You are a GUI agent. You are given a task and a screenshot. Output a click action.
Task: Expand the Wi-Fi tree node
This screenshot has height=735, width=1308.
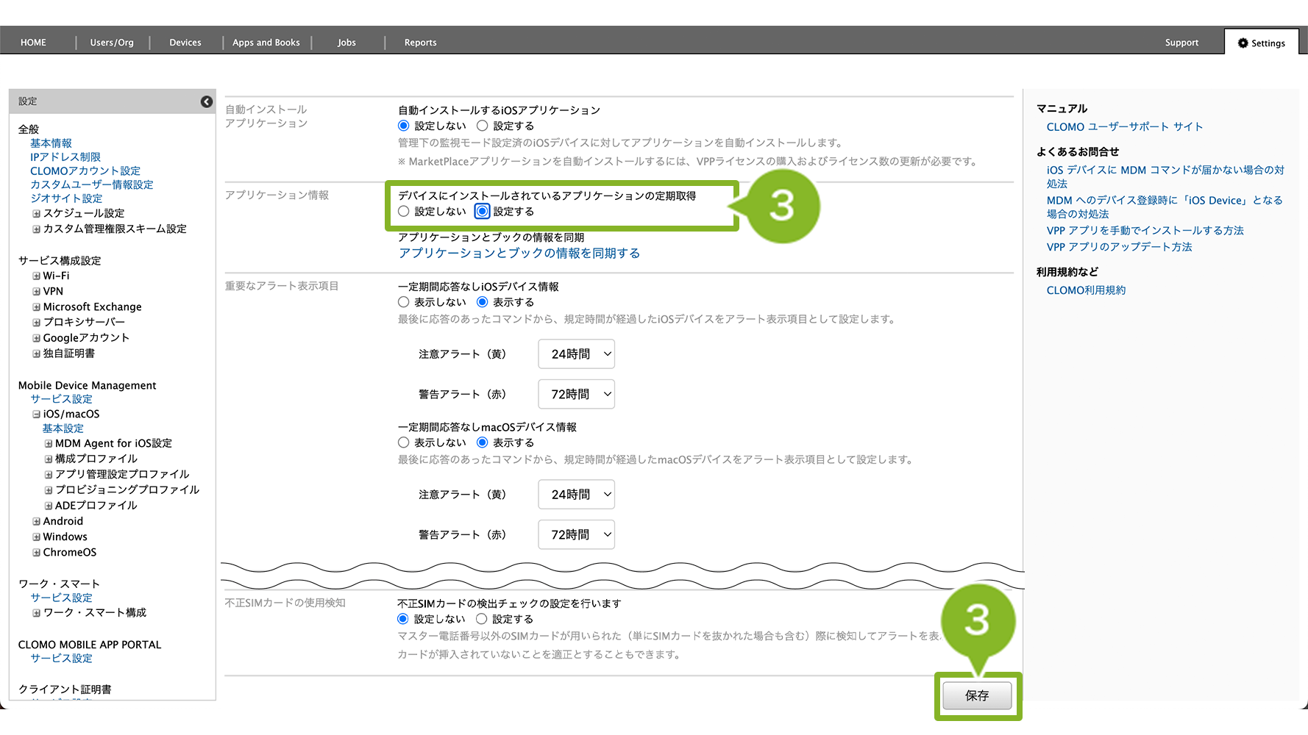36,276
